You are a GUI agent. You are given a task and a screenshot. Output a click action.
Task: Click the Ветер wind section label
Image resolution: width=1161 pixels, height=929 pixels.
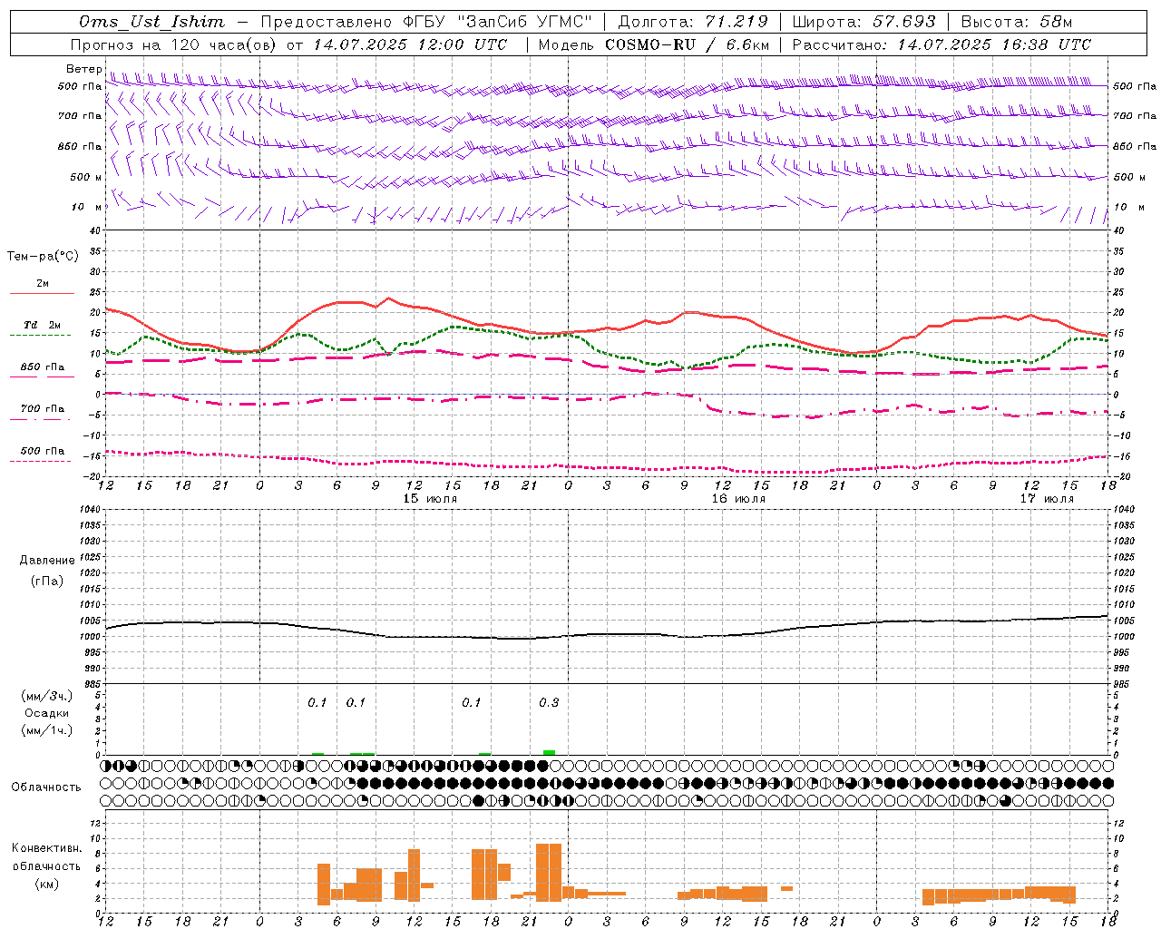[x=83, y=69]
